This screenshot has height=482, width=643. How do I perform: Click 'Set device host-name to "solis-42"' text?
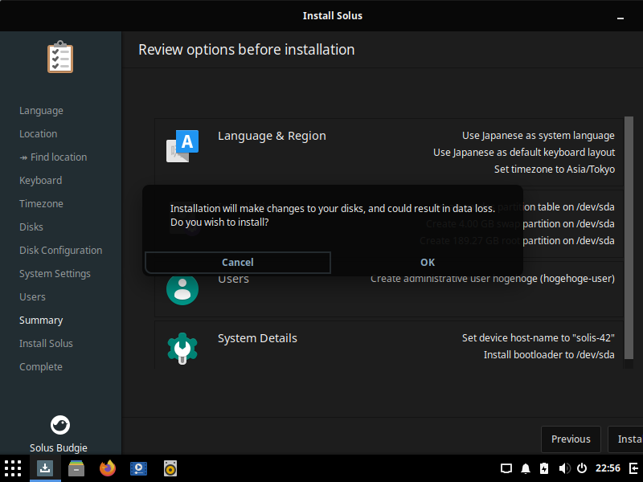[x=538, y=337]
